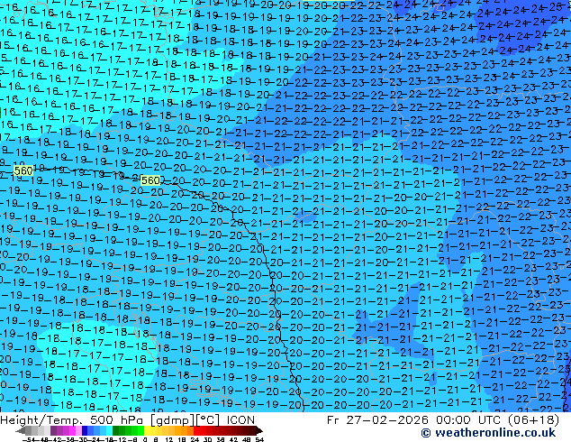Click the date 'Fr 27-02-2026' text
Viewport: 571px width, 442px height.
(x=377, y=419)
